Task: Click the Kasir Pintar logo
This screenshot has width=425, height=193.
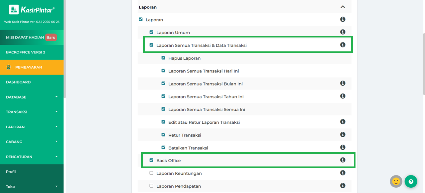Action: pos(32,10)
